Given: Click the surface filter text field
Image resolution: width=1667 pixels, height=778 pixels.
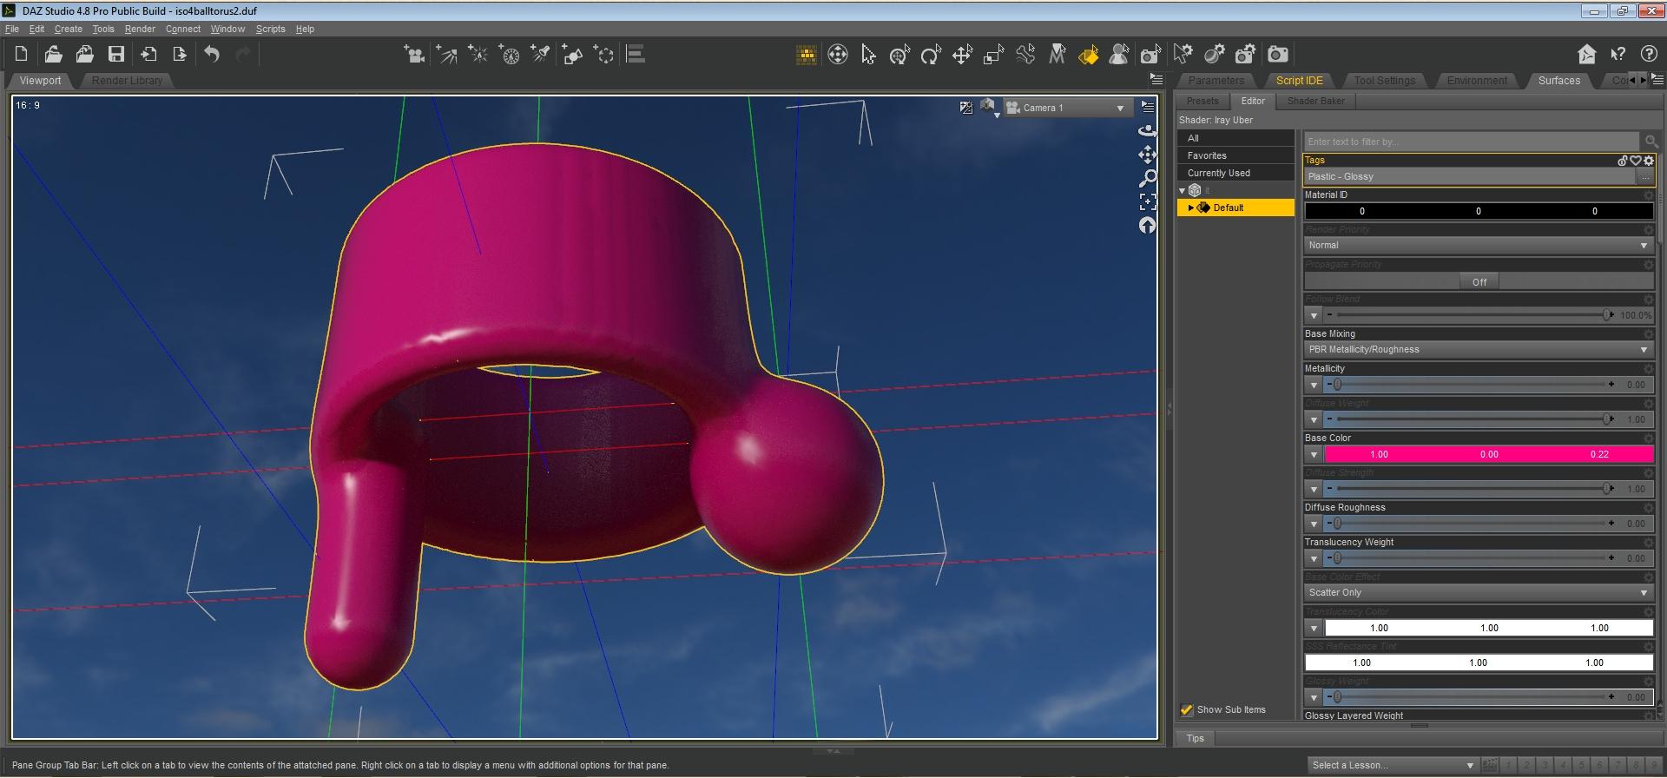Looking at the screenshot, I should [x=1471, y=142].
